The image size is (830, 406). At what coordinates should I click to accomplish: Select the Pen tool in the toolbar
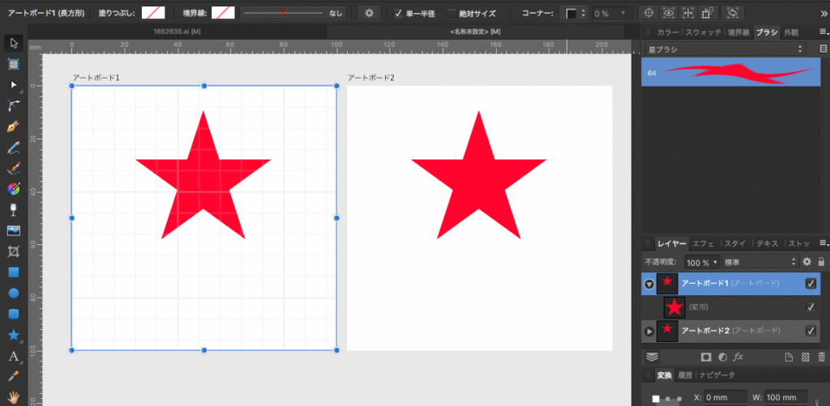pos(13,127)
